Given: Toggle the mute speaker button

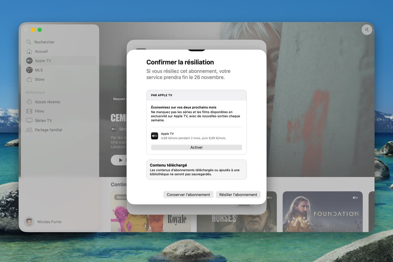Looking at the screenshot, I should [x=367, y=30].
